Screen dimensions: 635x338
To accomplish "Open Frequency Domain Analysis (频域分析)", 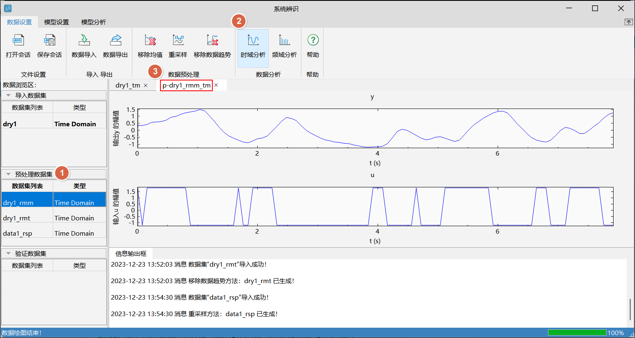I will 284,40.
